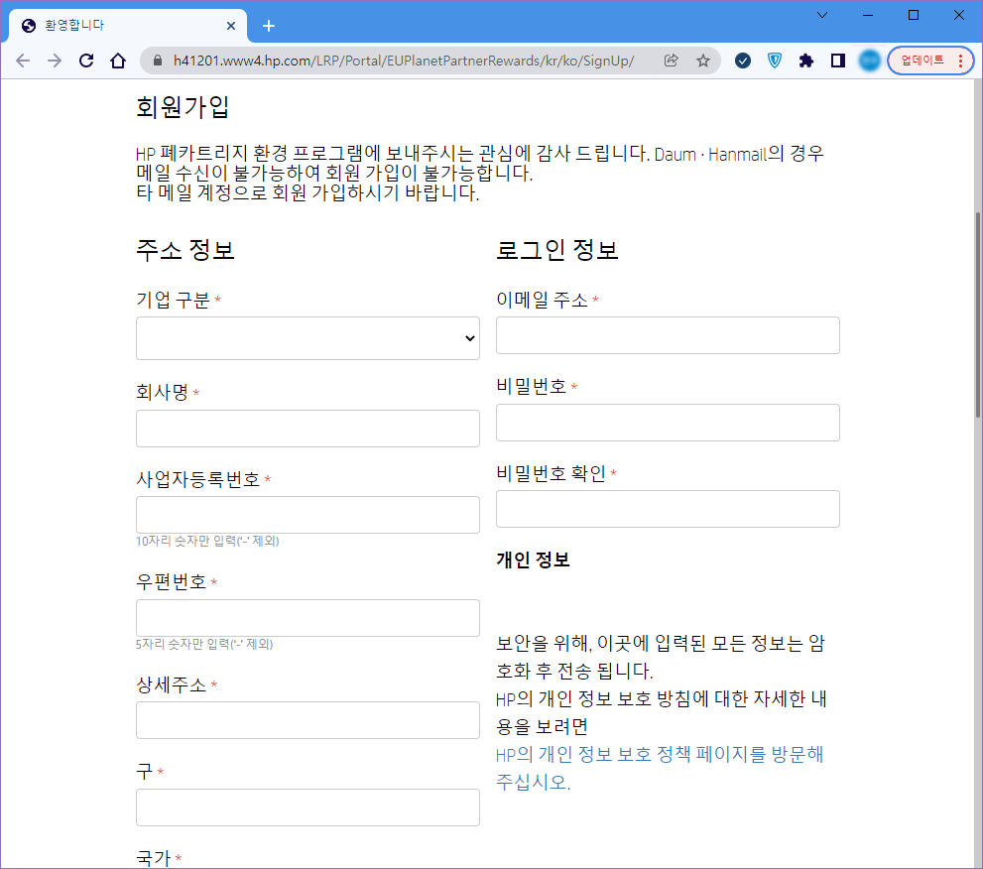Open the profile avatar menu
The image size is (983, 869).
click(870, 61)
